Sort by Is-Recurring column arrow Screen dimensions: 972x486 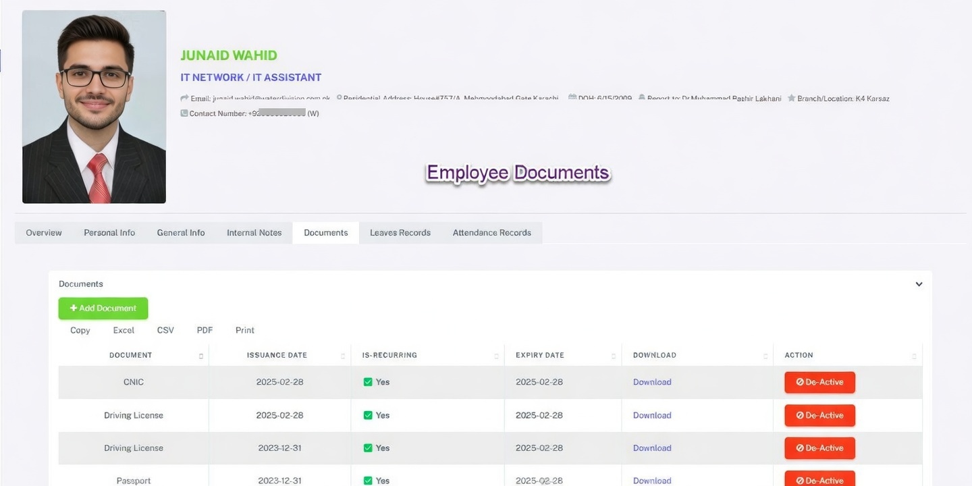496,356
